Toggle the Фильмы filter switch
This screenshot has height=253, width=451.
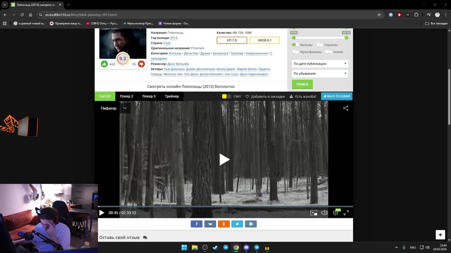tap(295, 45)
